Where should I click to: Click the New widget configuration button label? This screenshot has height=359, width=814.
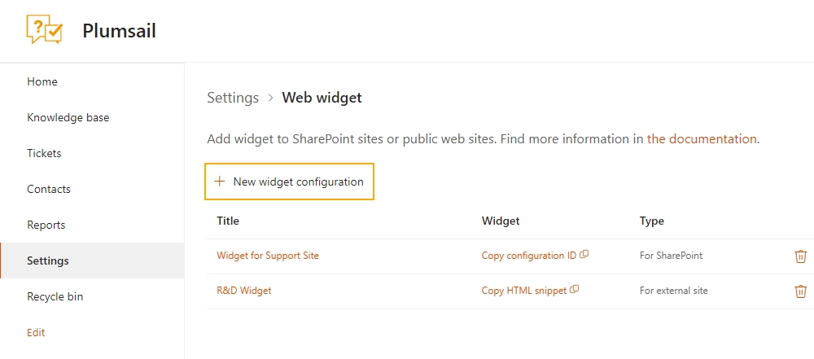tap(299, 182)
